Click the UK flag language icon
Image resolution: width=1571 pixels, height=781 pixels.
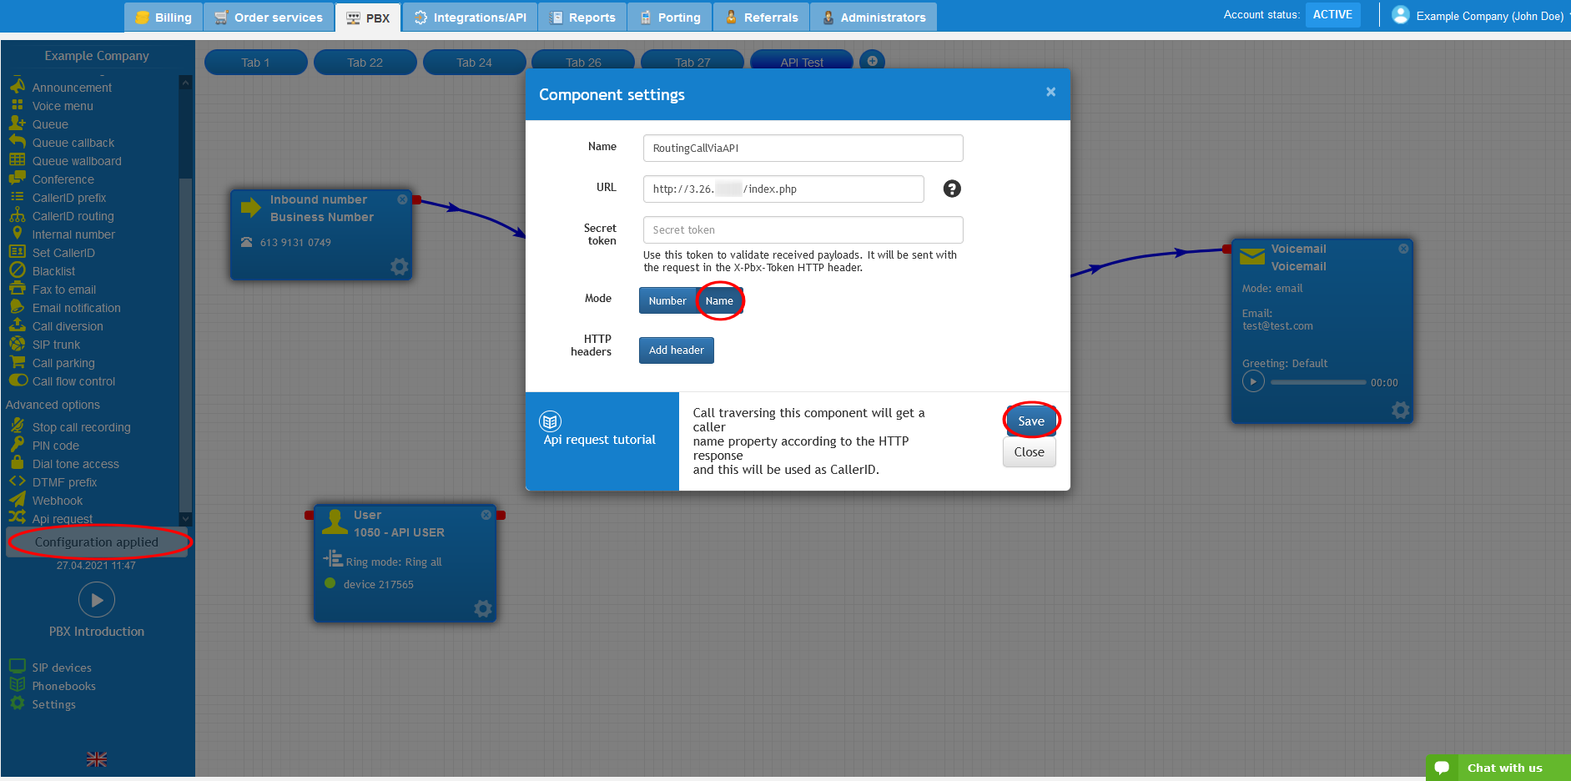click(97, 759)
